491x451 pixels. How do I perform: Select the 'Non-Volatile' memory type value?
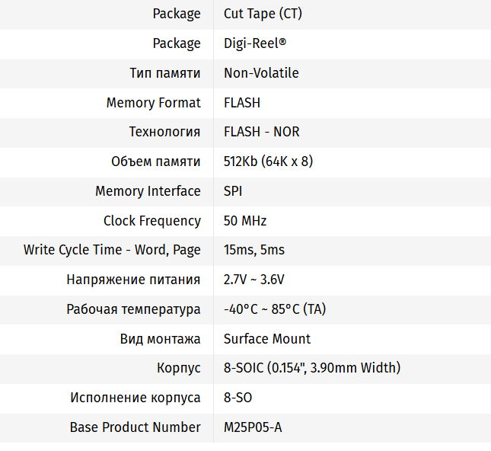coord(261,73)
